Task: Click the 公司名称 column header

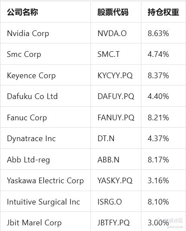Action: [x=22, y=12]
